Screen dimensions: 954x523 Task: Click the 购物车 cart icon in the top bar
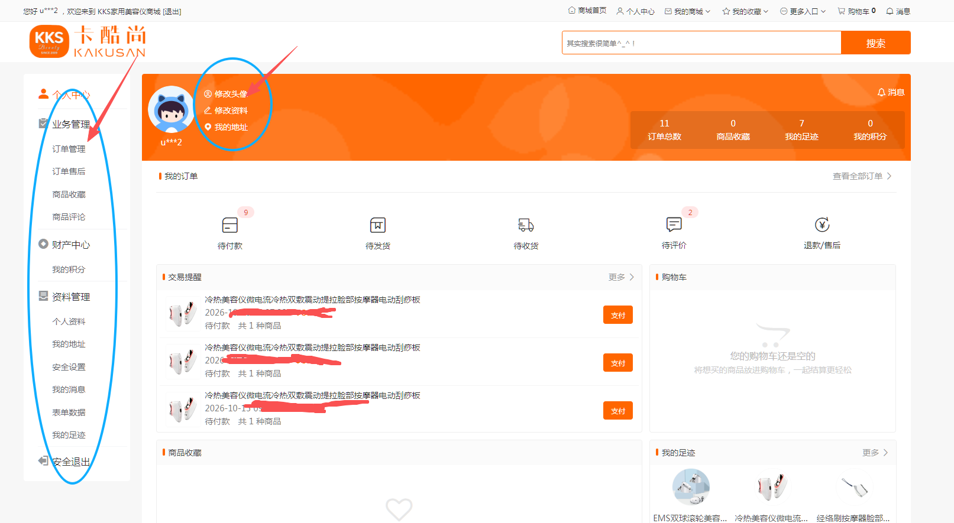coord(841,11)
